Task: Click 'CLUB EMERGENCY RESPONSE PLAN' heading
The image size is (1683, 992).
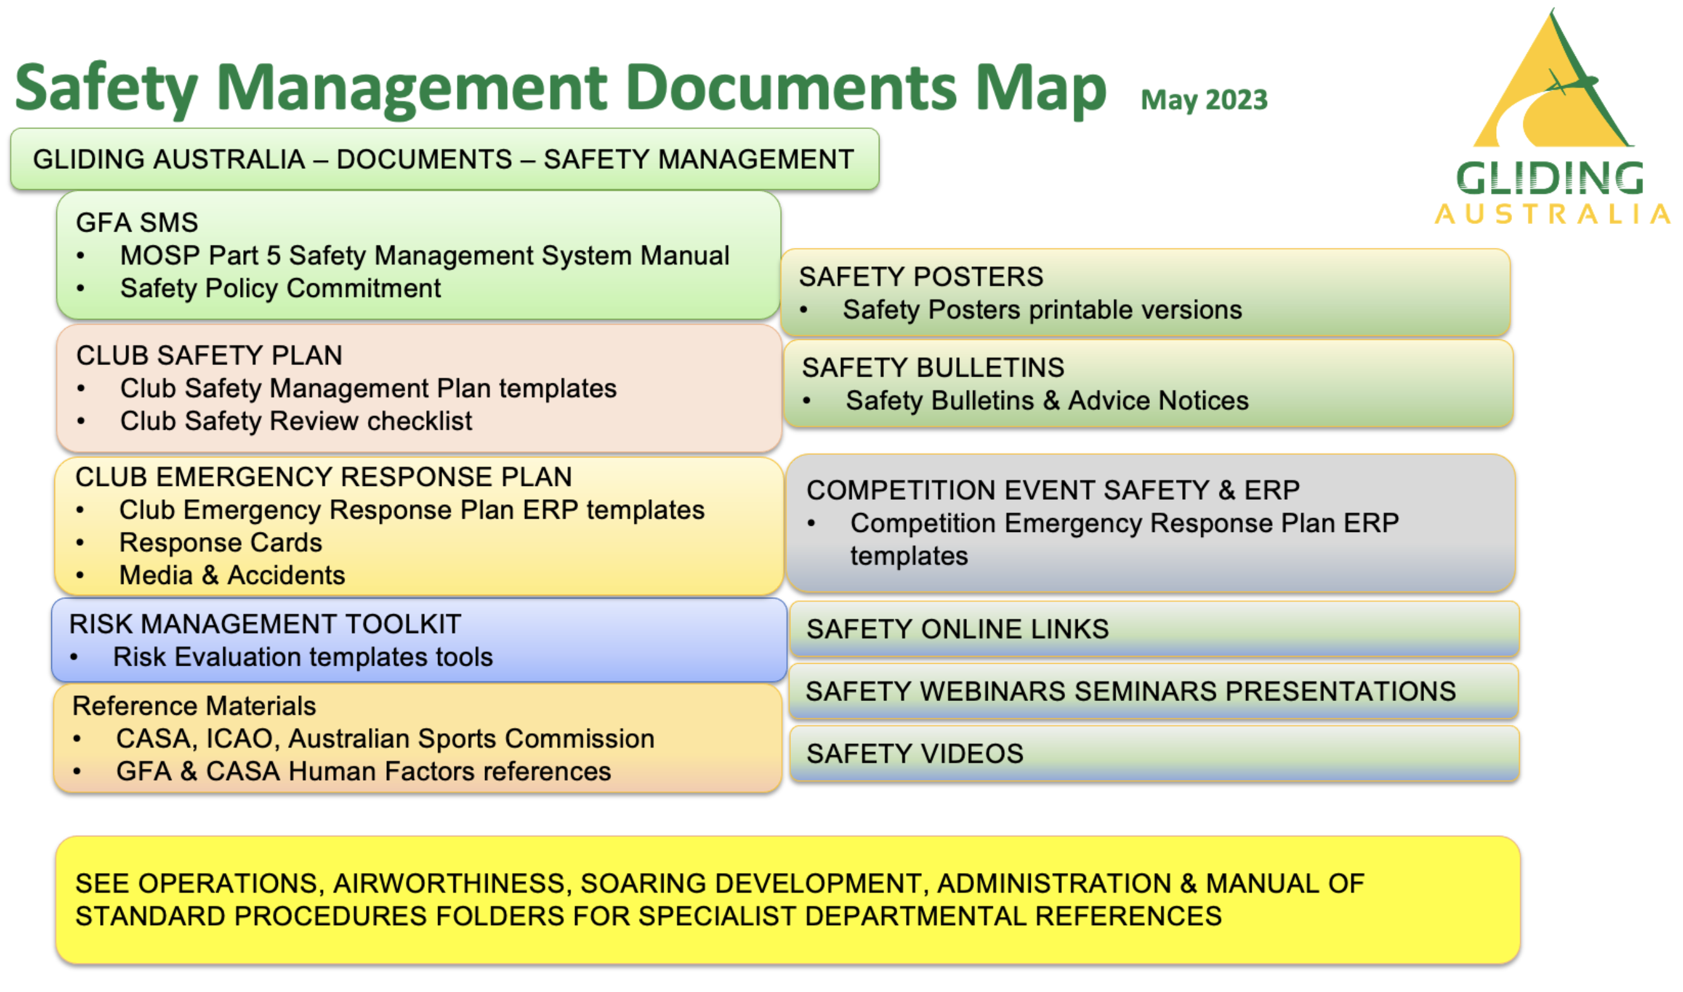Action: coord(324,477)
